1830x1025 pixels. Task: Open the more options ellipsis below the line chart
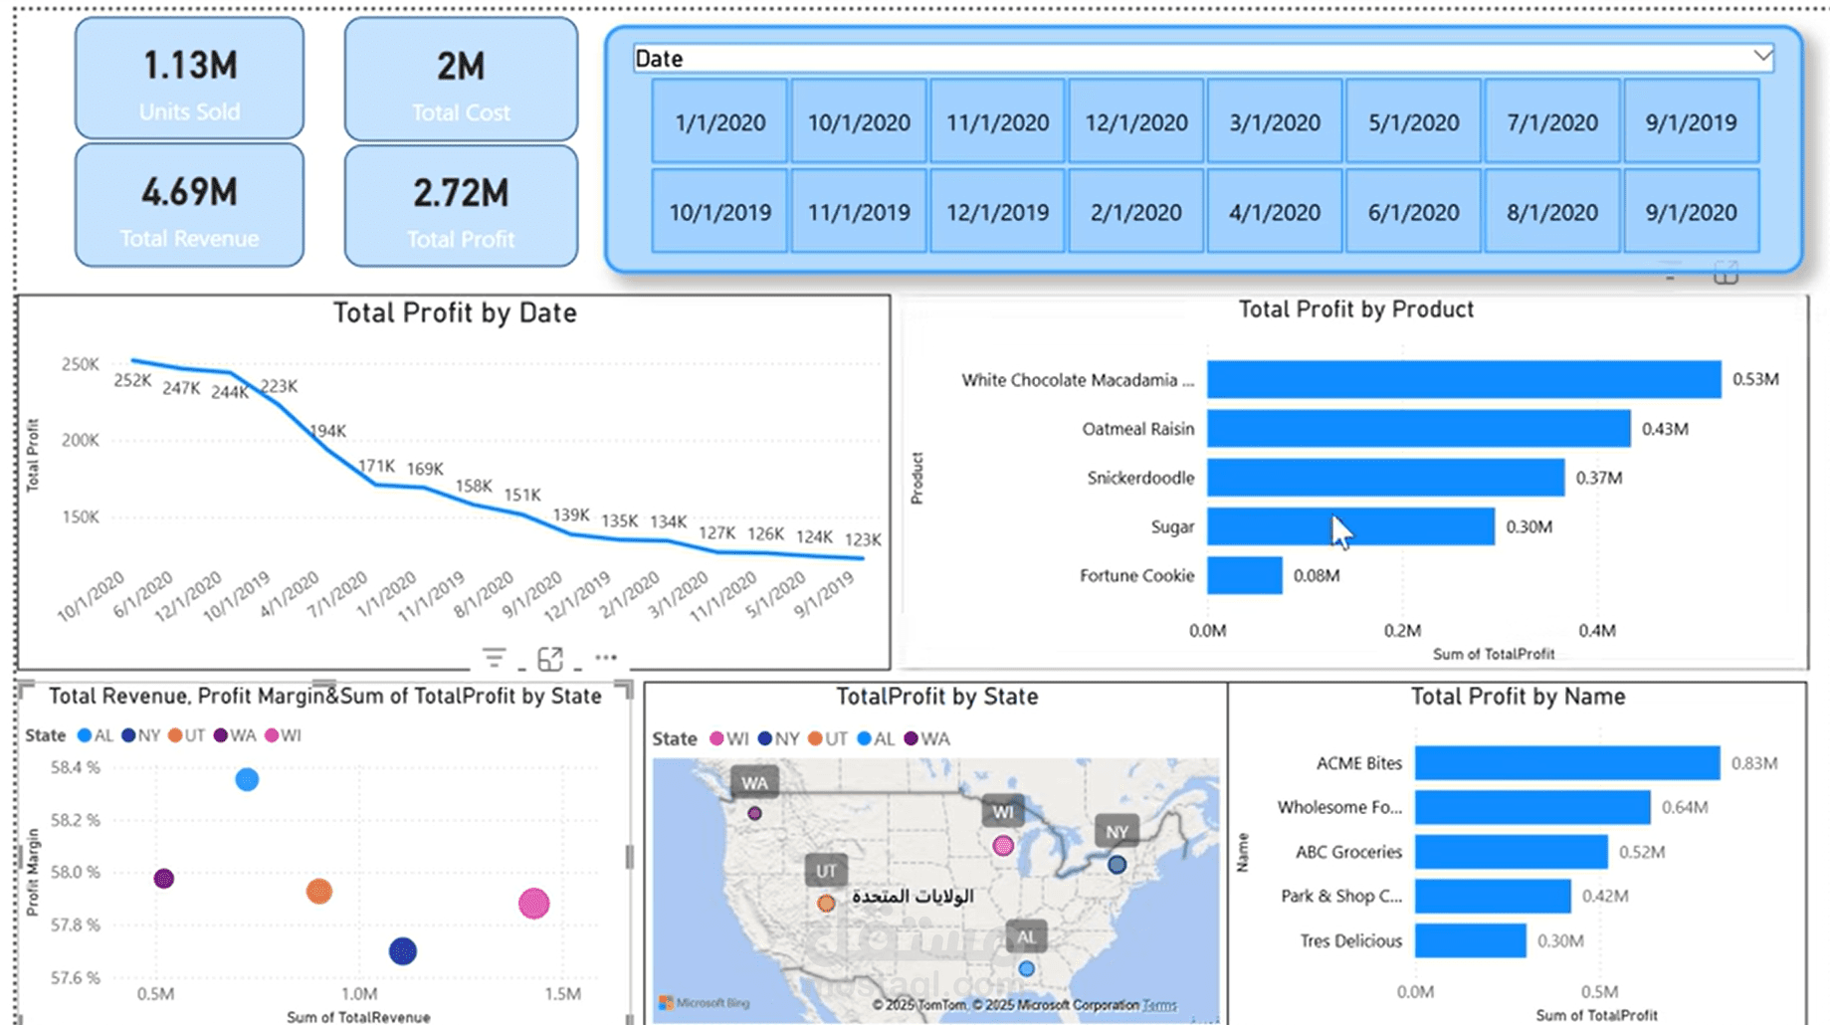click(606, 658)
